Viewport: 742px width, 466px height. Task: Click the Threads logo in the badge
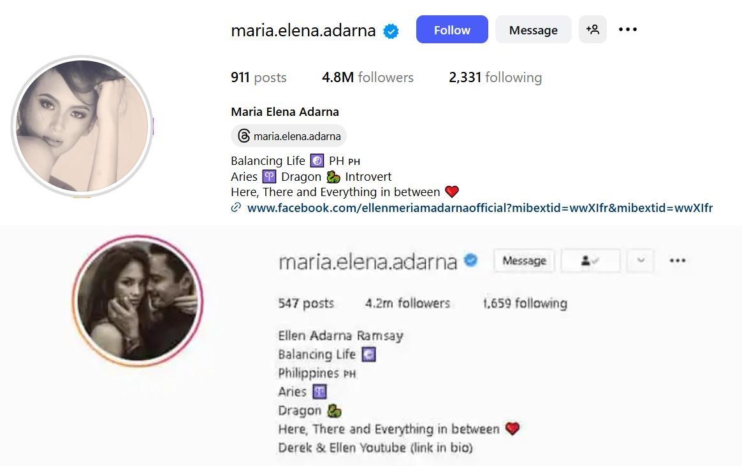(244, 136)
